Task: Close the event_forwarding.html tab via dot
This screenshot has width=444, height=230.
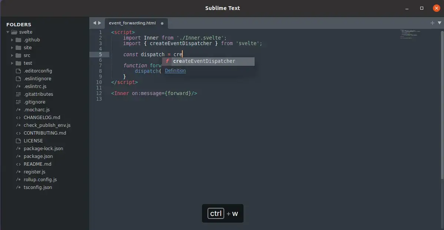Action: [162, 23]
